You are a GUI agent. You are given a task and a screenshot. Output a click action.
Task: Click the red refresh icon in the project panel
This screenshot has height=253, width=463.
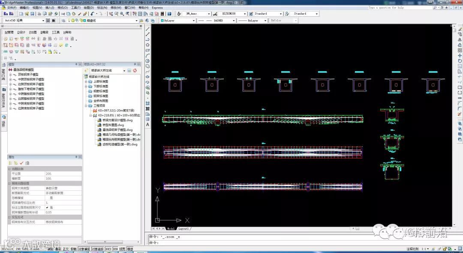135,71
